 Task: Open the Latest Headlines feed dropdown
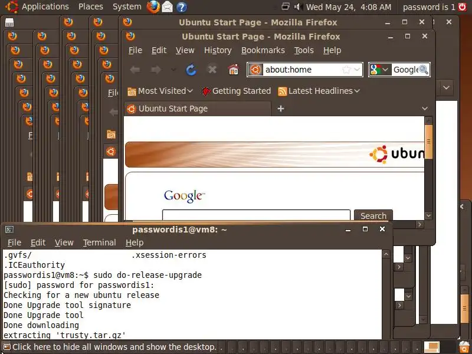coord(319,91)
